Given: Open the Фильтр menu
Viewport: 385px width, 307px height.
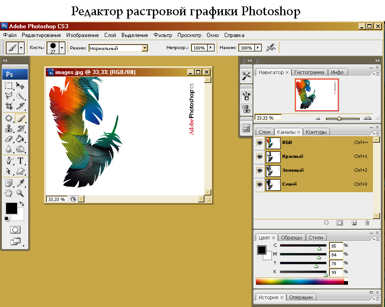Looking at the screenshot, I should point(163,35).
